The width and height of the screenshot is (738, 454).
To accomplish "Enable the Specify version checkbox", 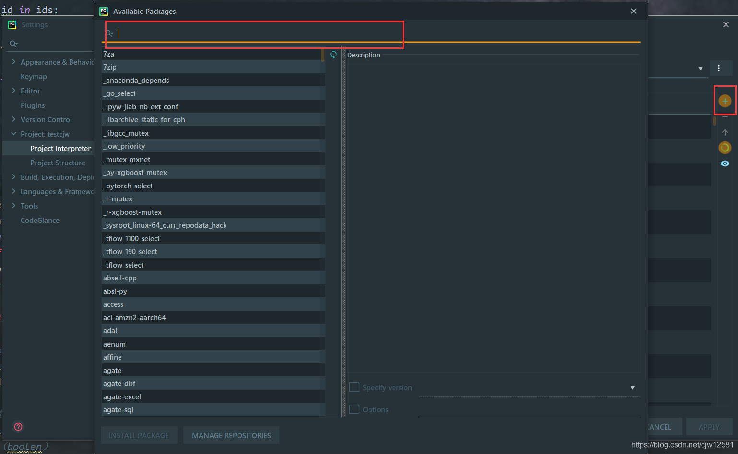I will point(354,387).
